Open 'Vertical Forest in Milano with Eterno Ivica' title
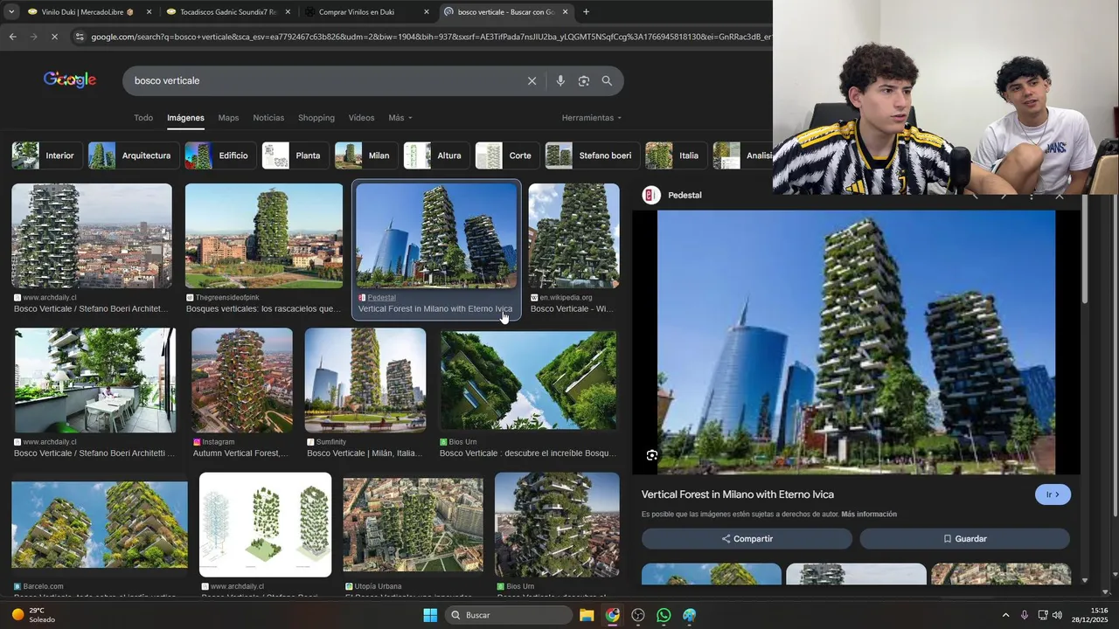The width and height of the screenshot is (1119, 629). 738,494
